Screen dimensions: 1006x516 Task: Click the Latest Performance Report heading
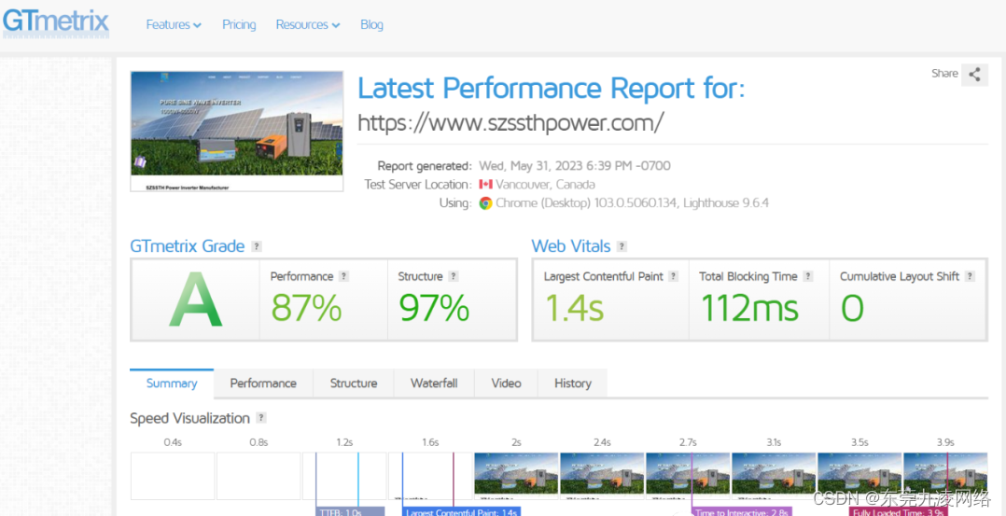(552, 88)
